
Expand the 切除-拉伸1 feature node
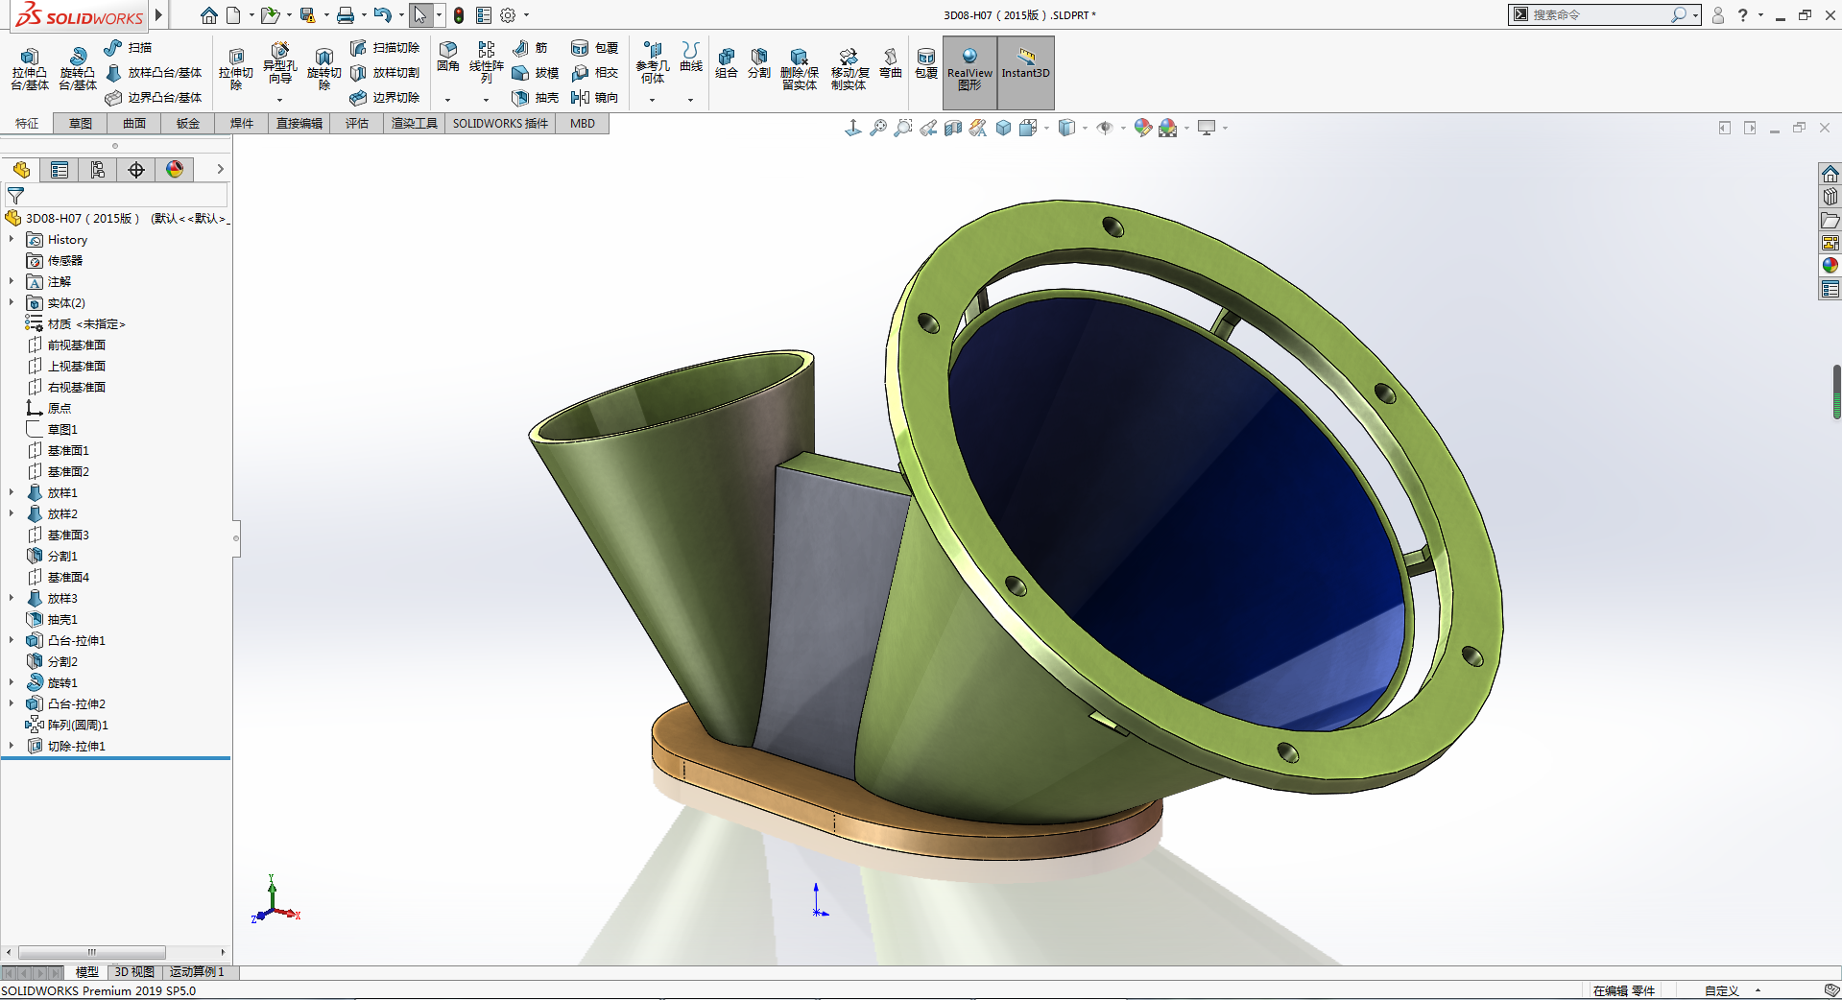pos(12,746)
